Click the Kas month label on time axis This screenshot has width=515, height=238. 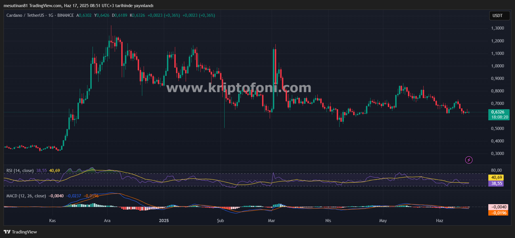coord(53,221)
